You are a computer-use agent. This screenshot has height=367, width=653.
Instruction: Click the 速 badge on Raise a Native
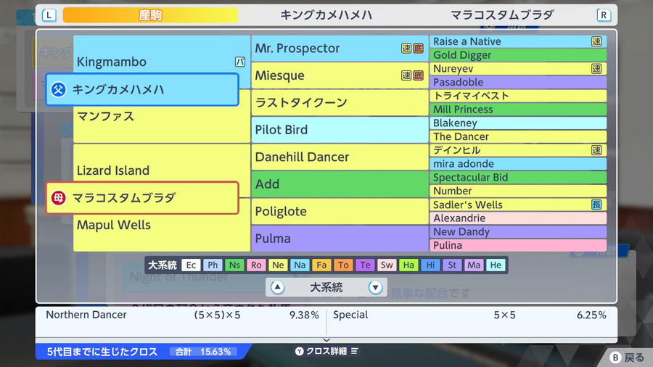point(596,41)
